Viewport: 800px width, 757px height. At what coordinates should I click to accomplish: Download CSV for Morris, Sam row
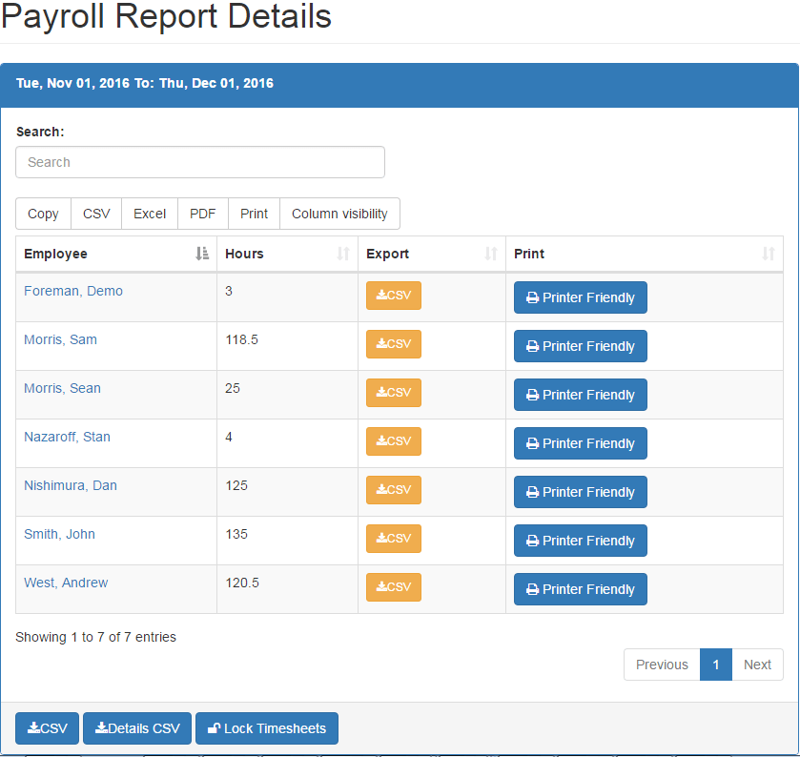(x=393, y=344)
